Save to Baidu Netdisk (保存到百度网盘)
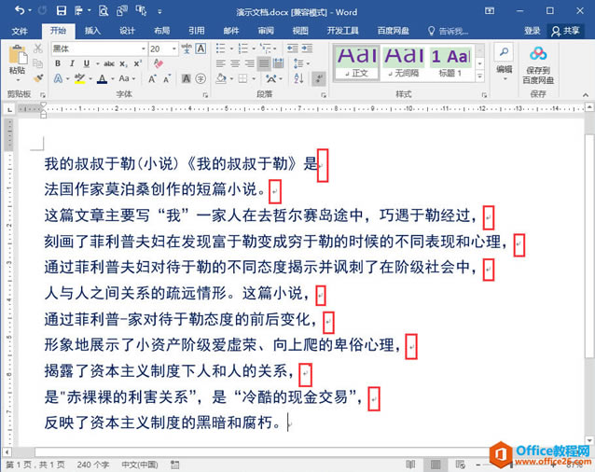Image resolution: width=595 pixels, height=472 pixels. pos(538,65)
